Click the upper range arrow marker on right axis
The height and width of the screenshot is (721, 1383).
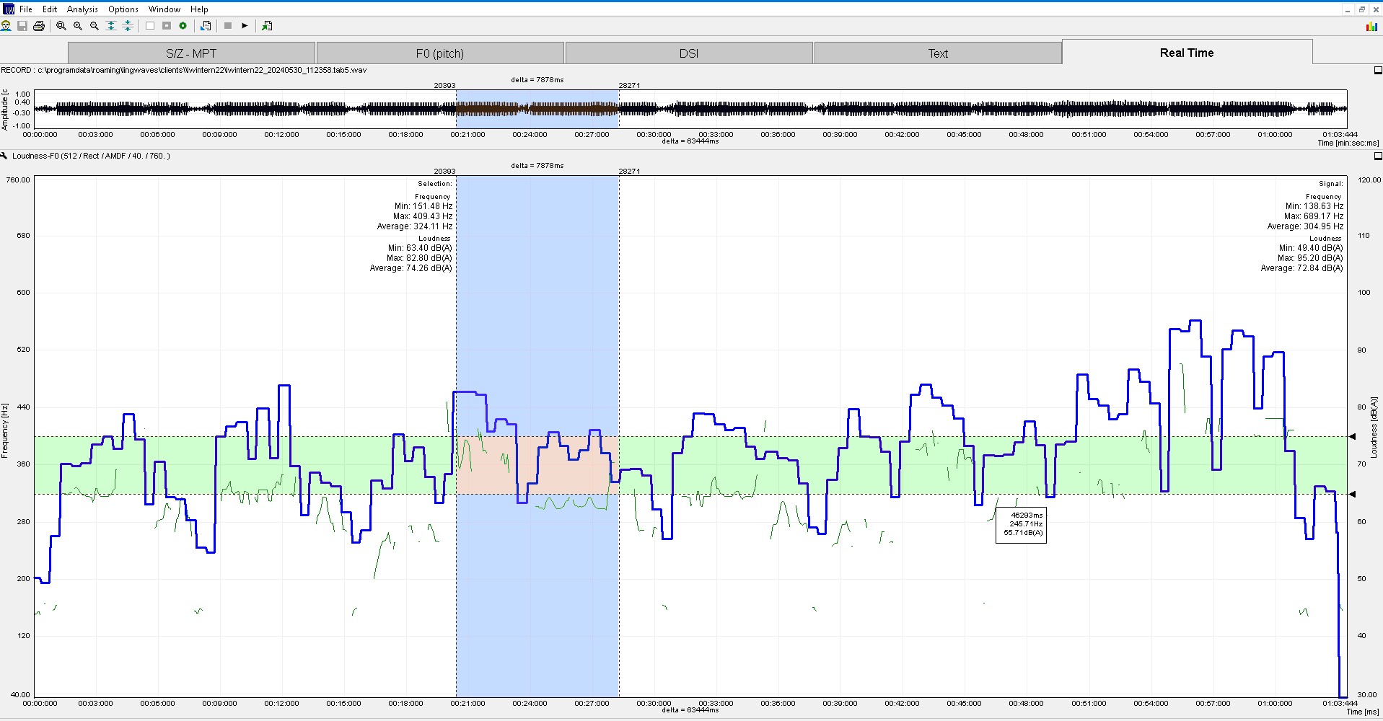point(1353,436)
